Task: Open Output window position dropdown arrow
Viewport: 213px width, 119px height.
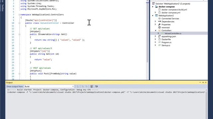Action: tap(200, 82)
